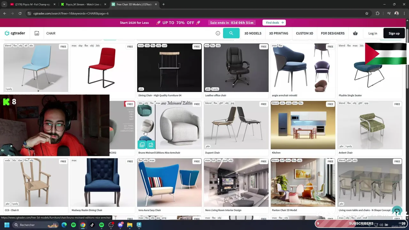Viewport: 409px width, 230px height.
Task: Open the Chrome media control icon
Action: (x=389, y=13)
